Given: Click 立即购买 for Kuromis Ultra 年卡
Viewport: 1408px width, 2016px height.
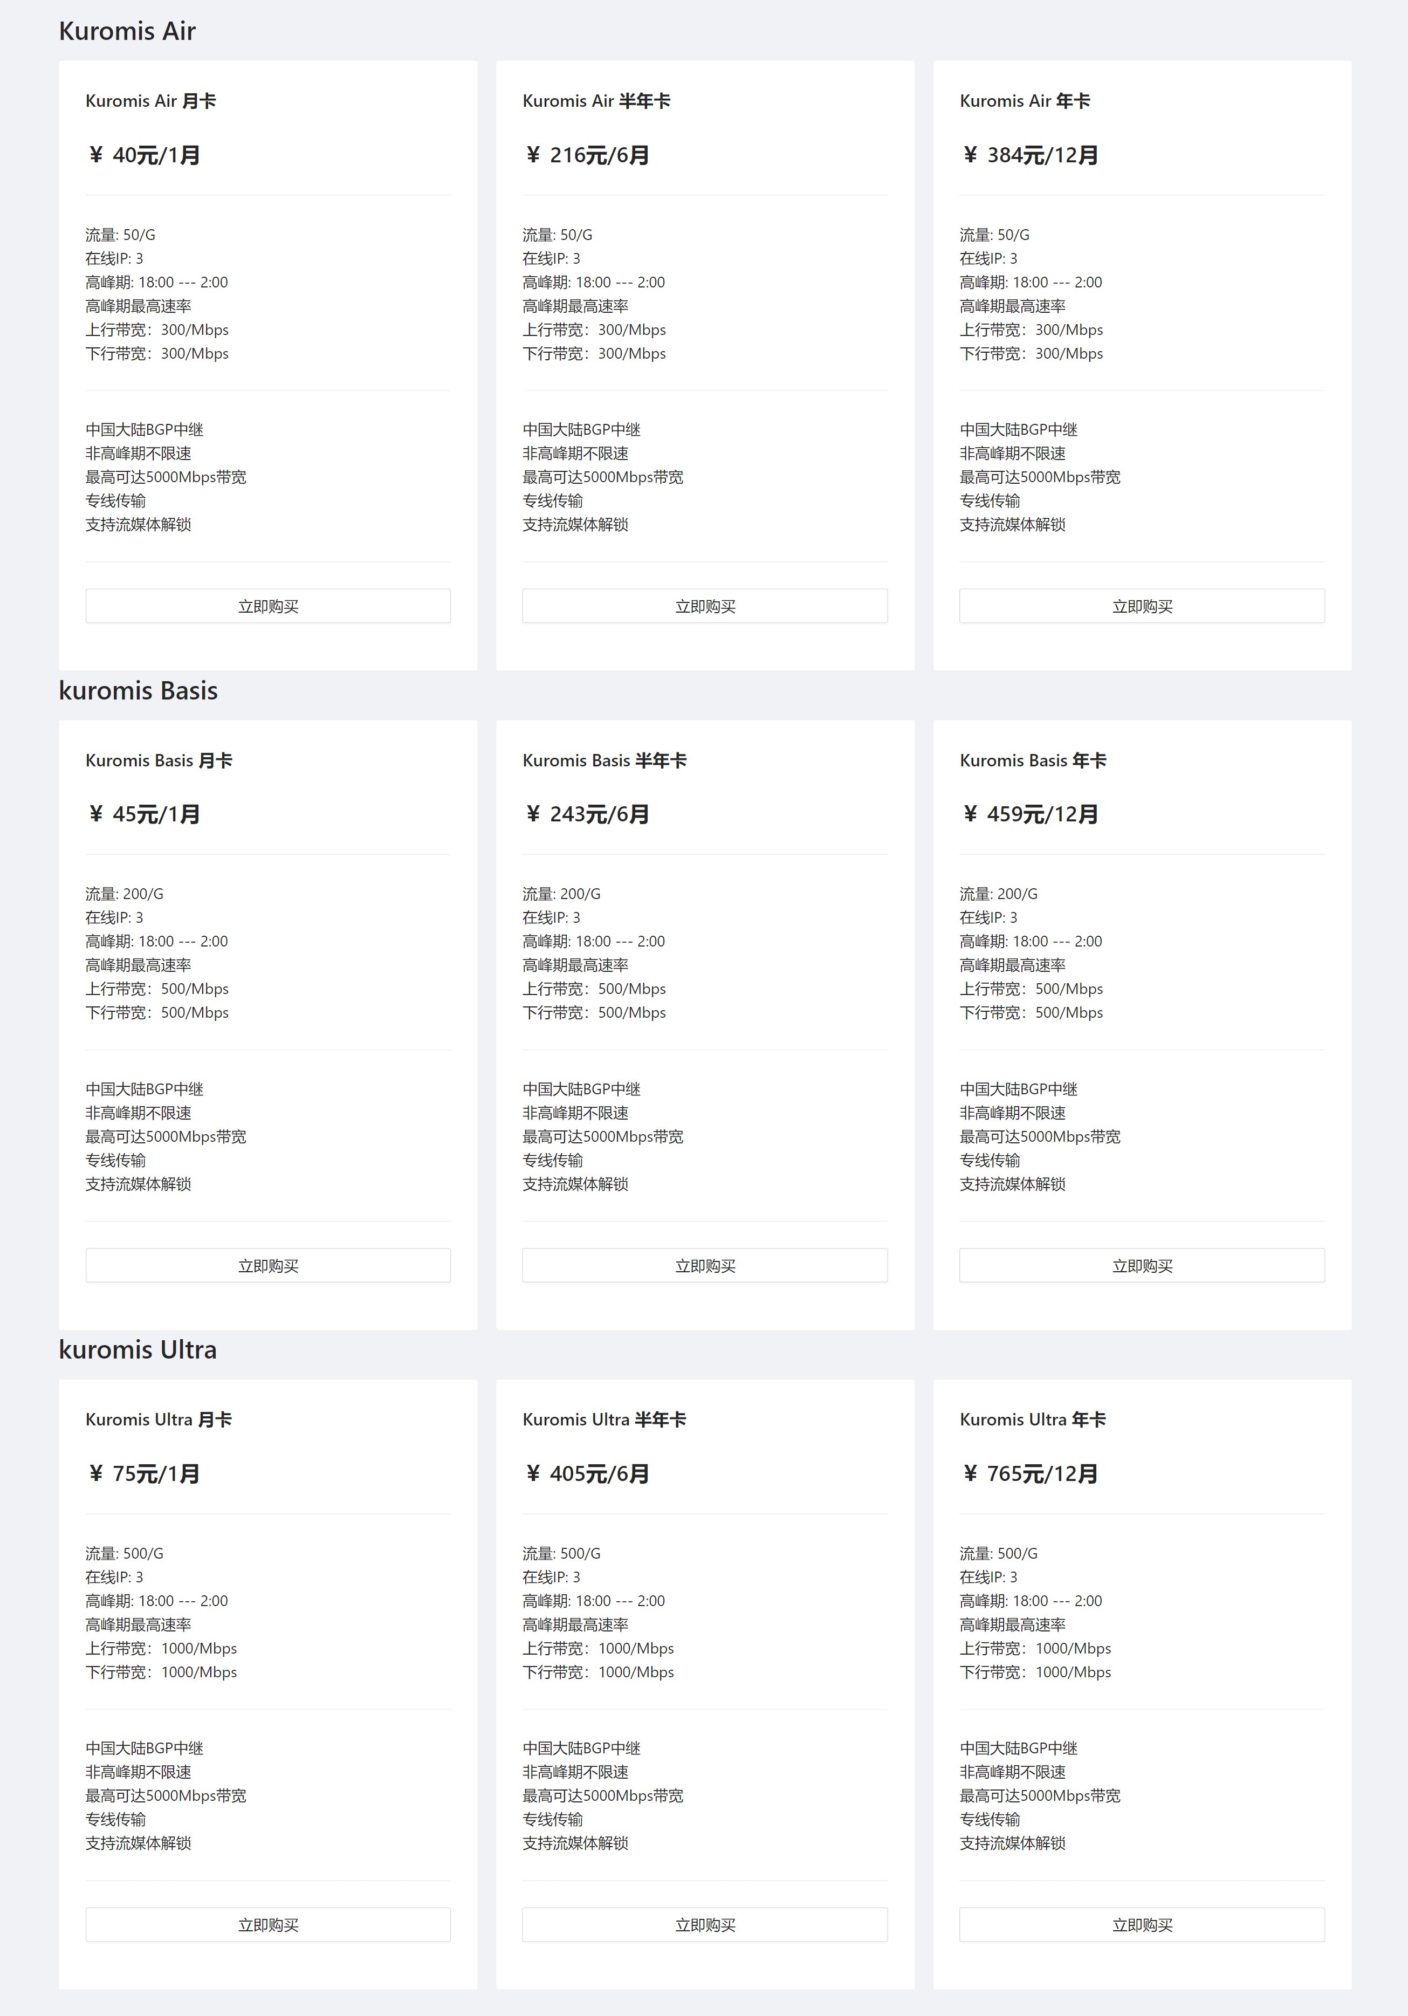Looking at the screenshot, I should point(1142,1925).
